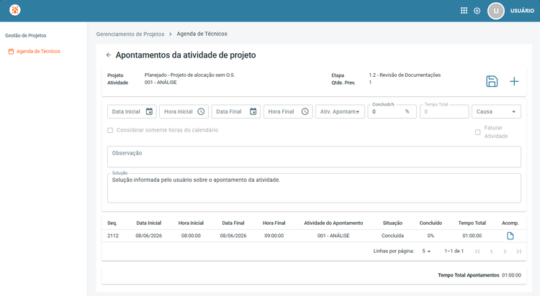540x296 pixels.
Task: Click the 0% concluído cell
Action: tap(431, 236)
